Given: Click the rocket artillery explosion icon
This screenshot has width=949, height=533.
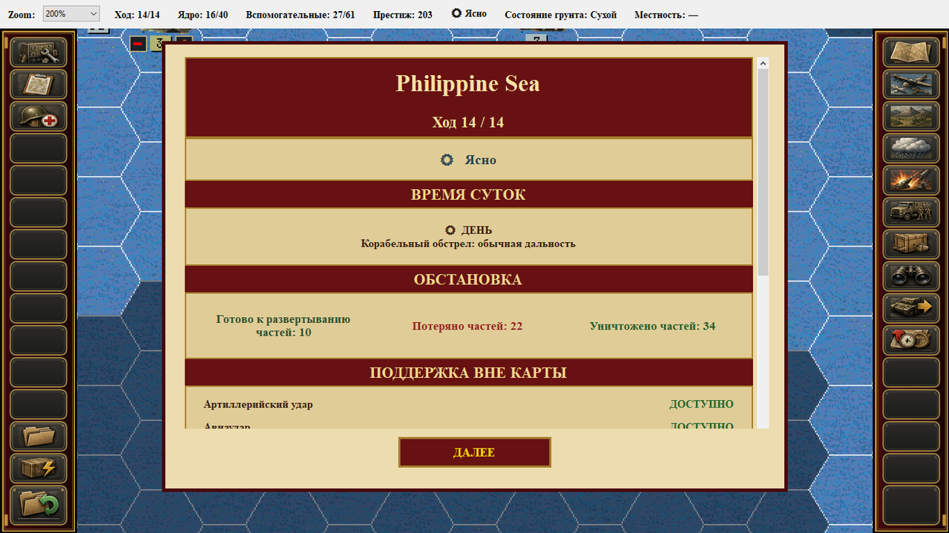Looking at the screenshot, I should [x=910, y=180].
